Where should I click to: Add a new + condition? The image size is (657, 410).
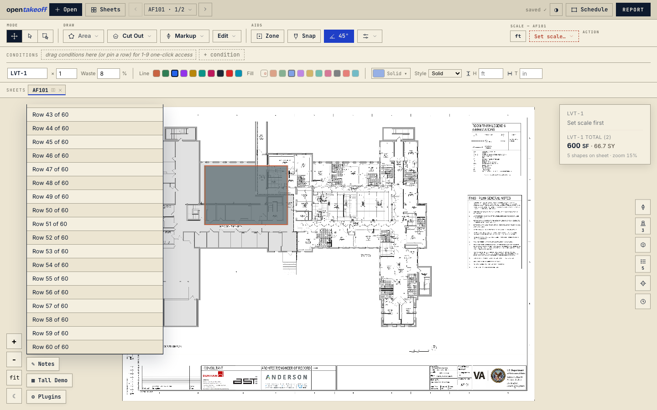222,55
